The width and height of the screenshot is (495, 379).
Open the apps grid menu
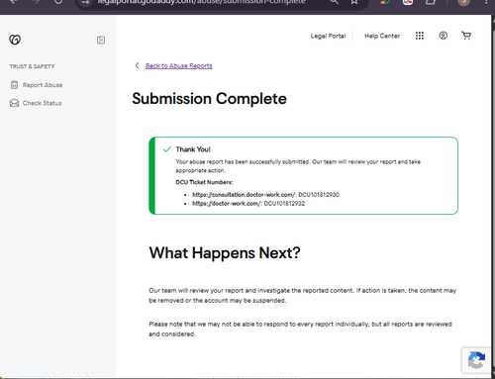(420, 36)
